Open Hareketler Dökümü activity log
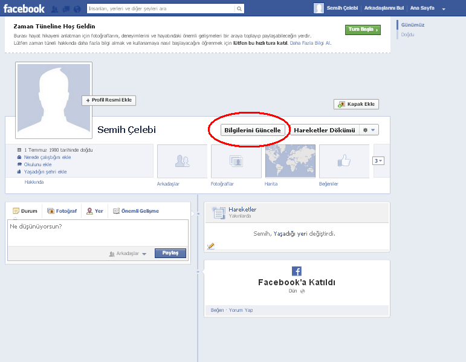 point(325,130)
